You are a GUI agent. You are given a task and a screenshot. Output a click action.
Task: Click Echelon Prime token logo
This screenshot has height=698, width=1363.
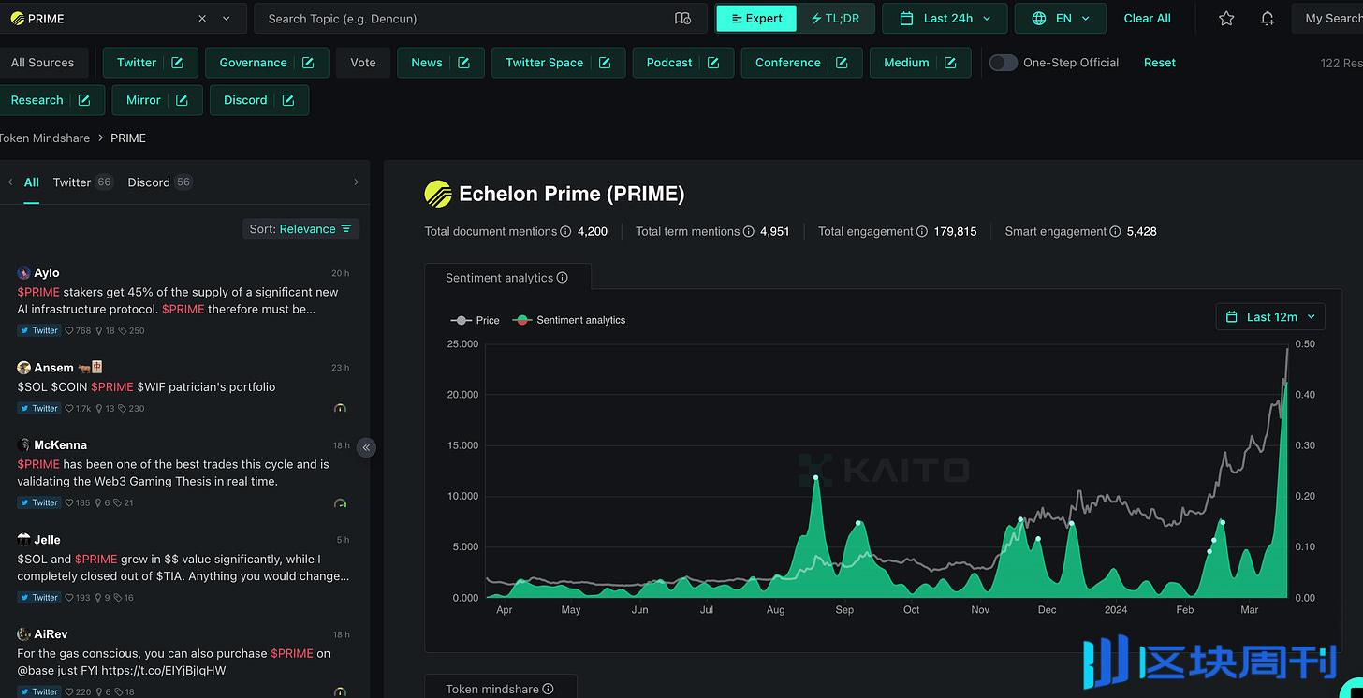pyautogui.click(x=438, y=194)
